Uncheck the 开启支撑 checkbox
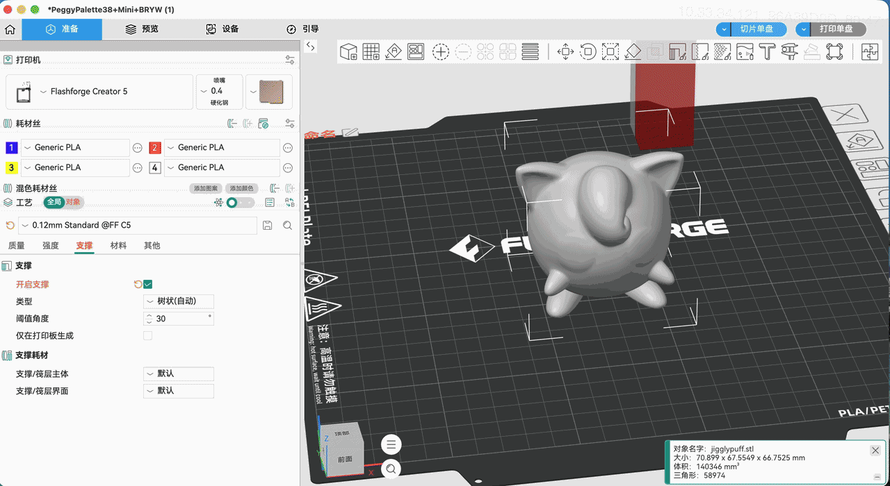This screenshot has height=486, width=890. (147, 285)
